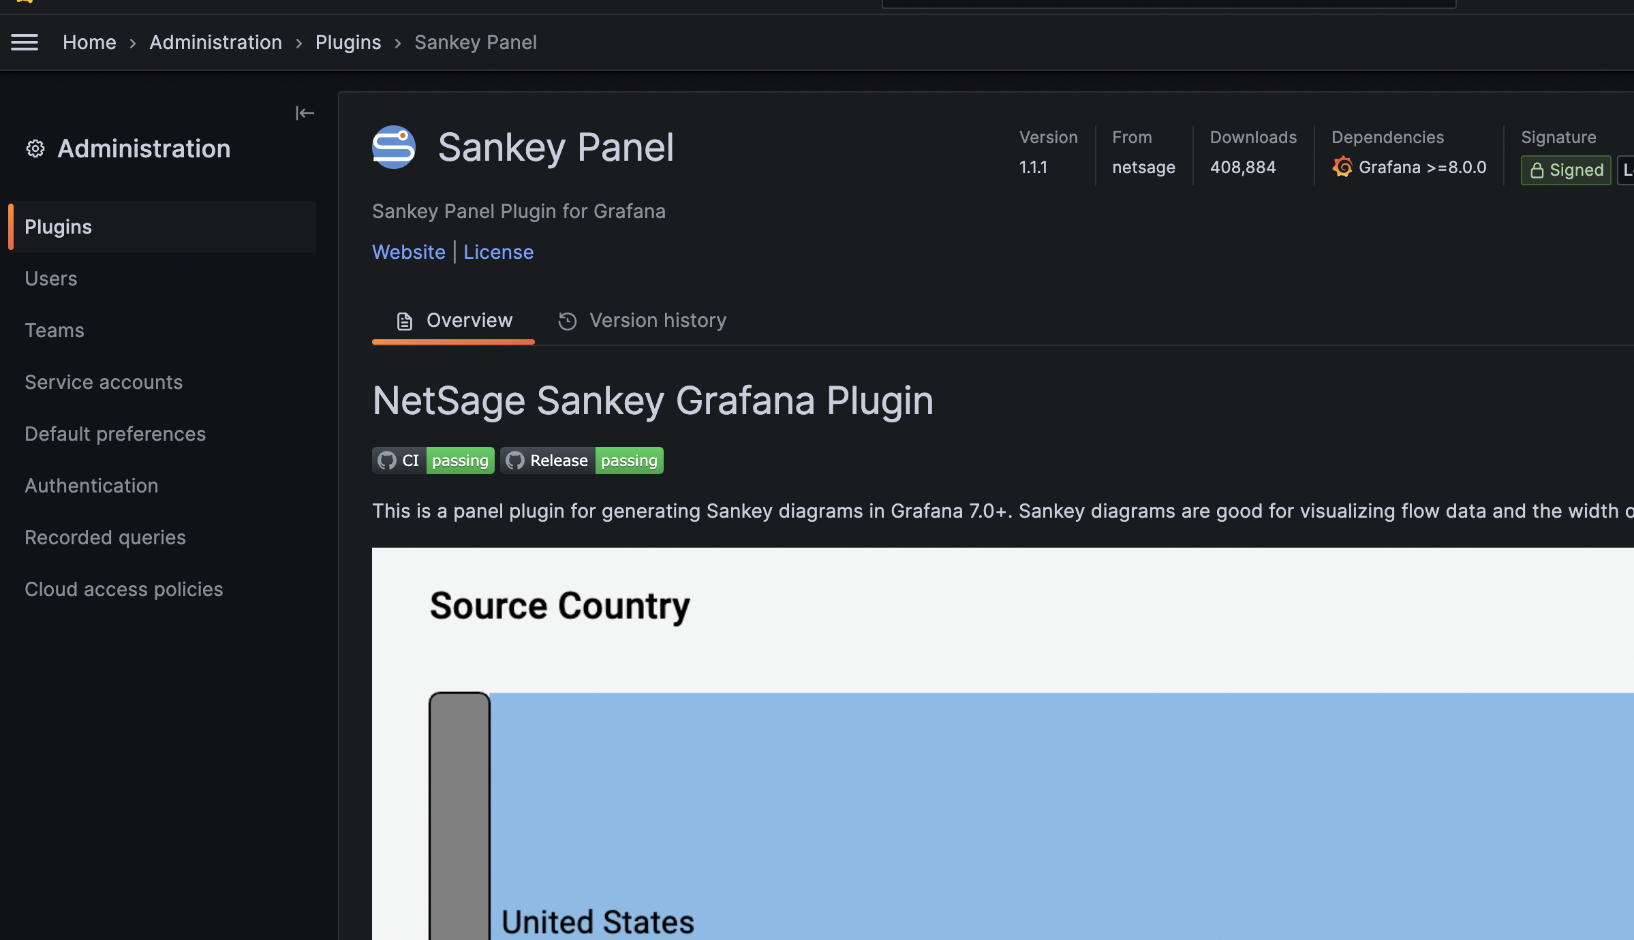Open the Users section in sidebar
The image size is (1634, 940).
click(x=50, y=279)
